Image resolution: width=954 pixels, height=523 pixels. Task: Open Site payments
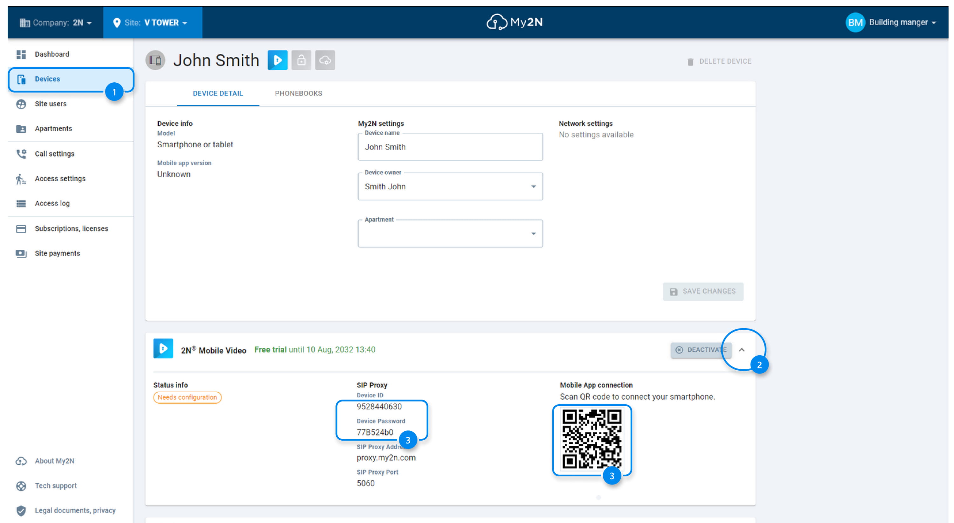point(70,253)
